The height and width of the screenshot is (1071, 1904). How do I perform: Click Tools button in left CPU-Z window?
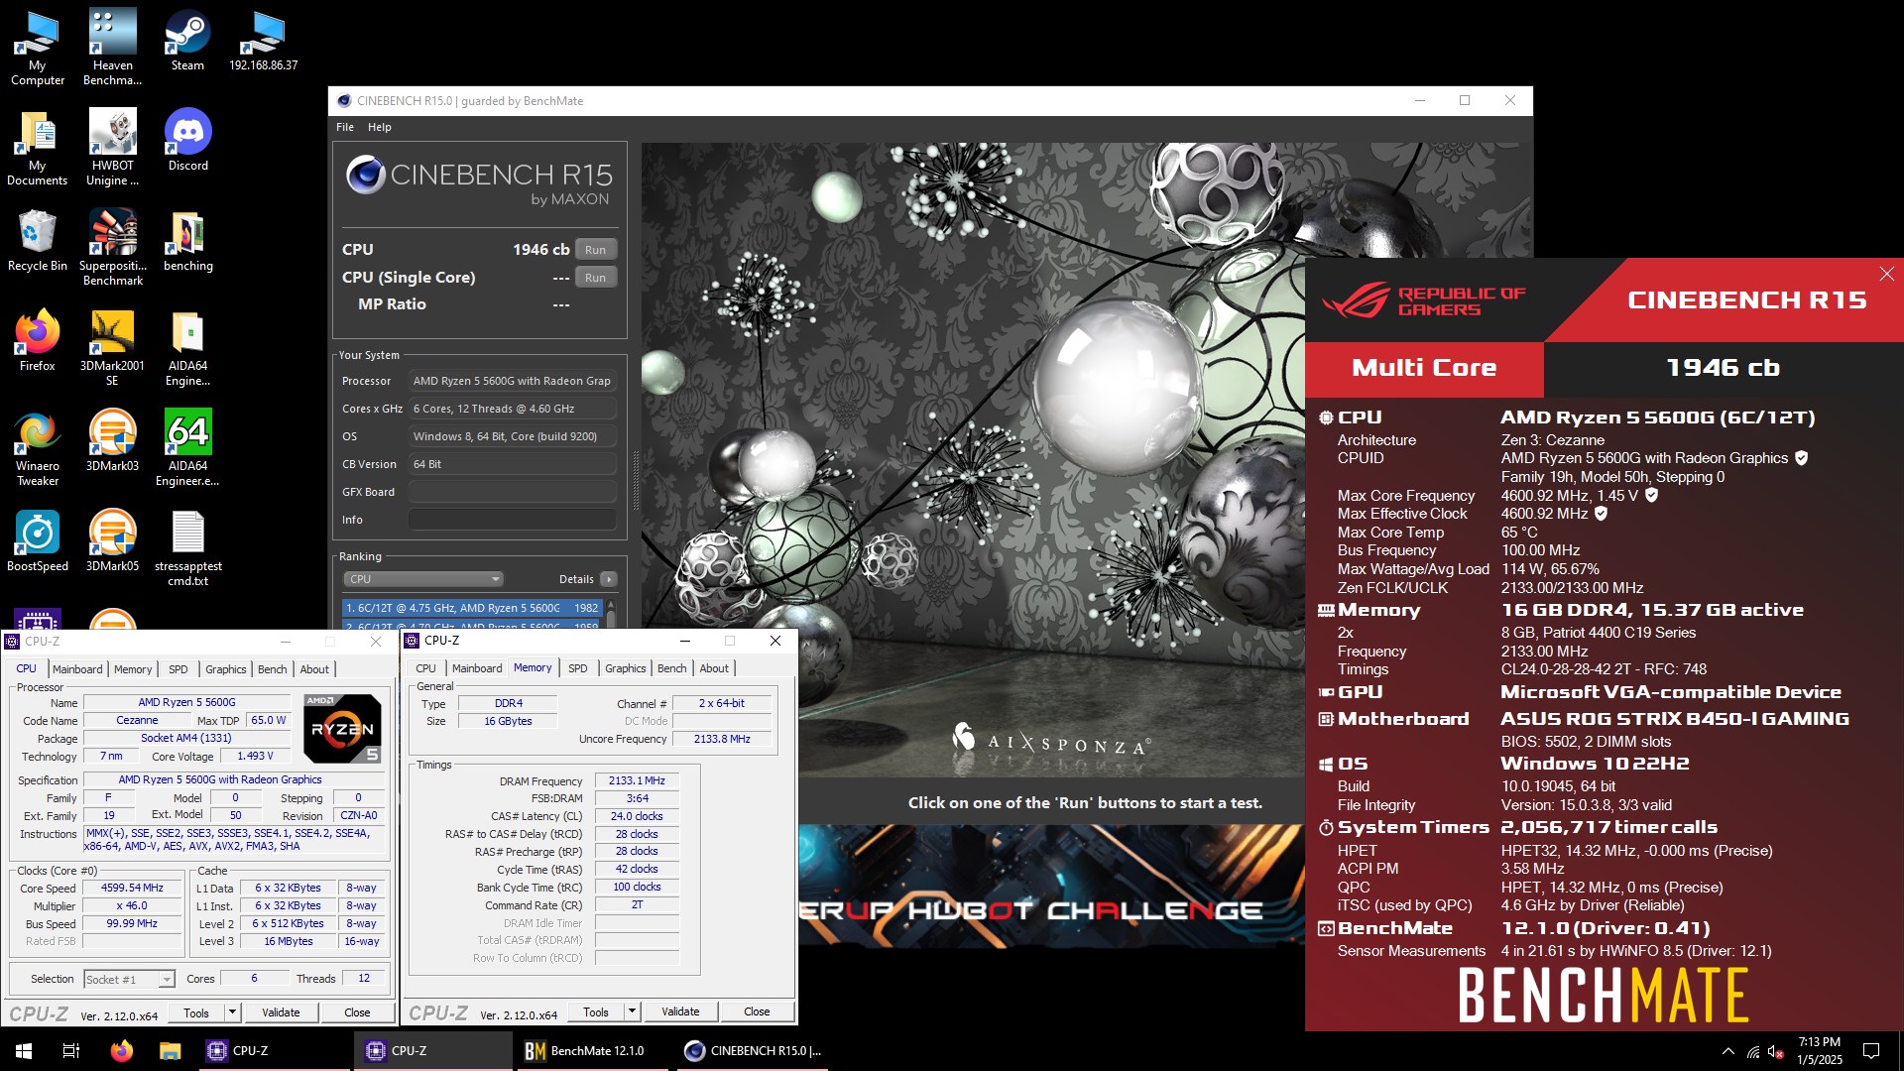[196, 1012]
